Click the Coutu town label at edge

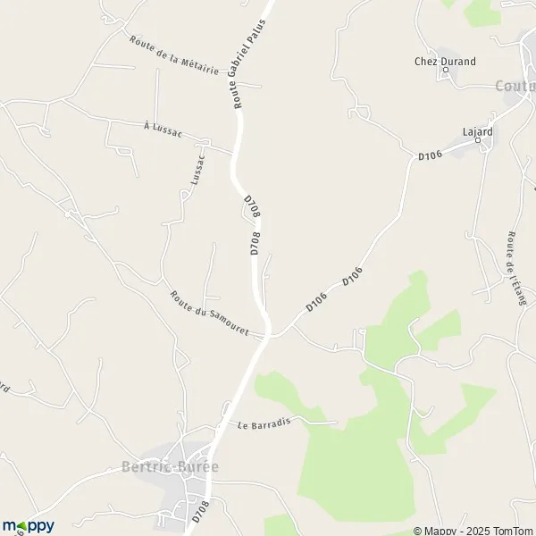[515, 86]
